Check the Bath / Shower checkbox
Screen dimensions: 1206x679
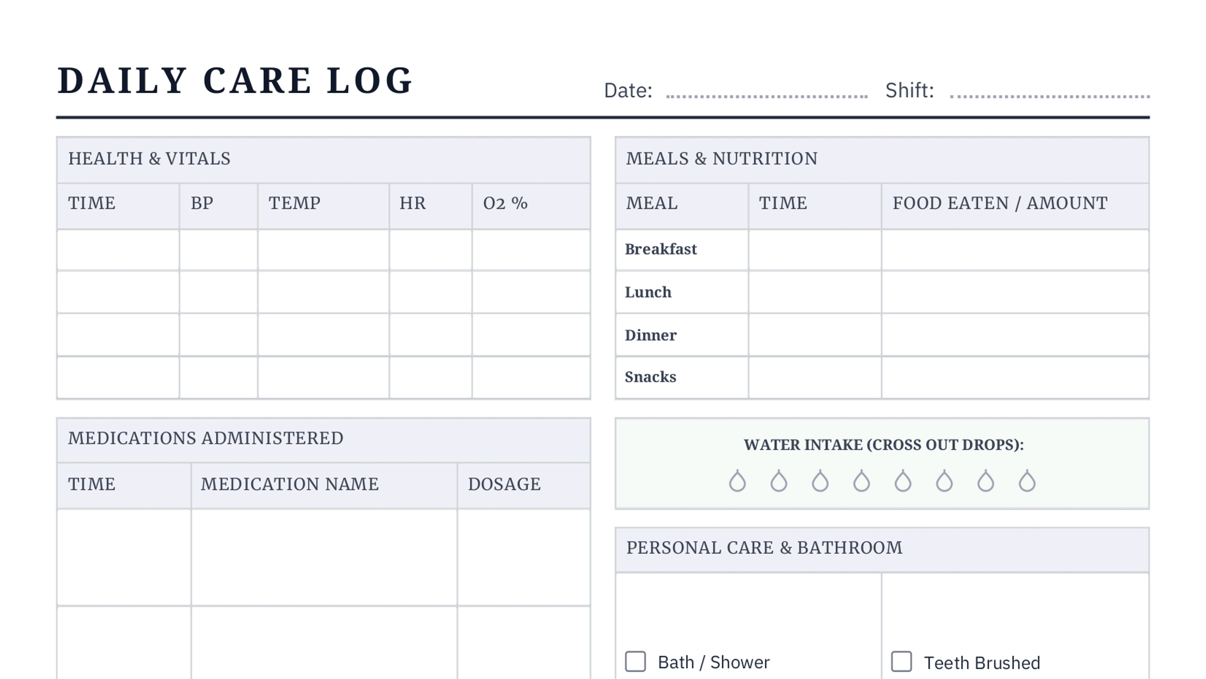click(x=635, y=662)
